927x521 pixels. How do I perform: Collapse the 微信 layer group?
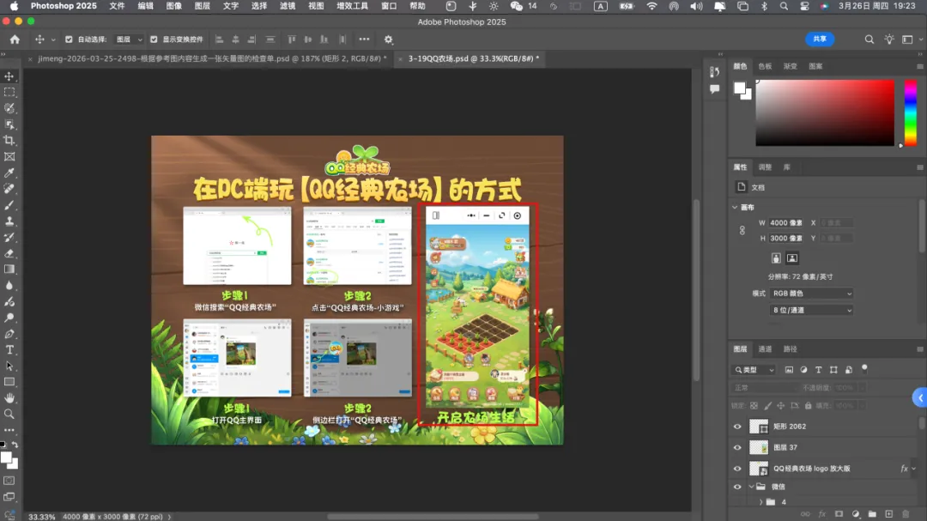click(x=750, y=487)
